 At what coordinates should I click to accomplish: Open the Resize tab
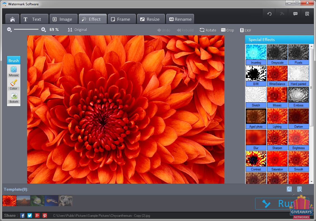click(x=151, y=19)
